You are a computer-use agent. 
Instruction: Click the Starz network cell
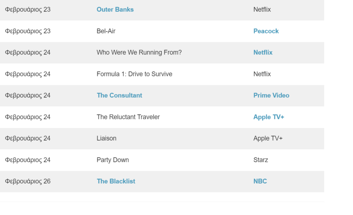tap(261, 160)
